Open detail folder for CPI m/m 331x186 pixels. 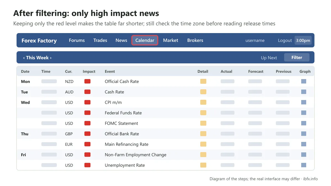[x=203, y=102]
